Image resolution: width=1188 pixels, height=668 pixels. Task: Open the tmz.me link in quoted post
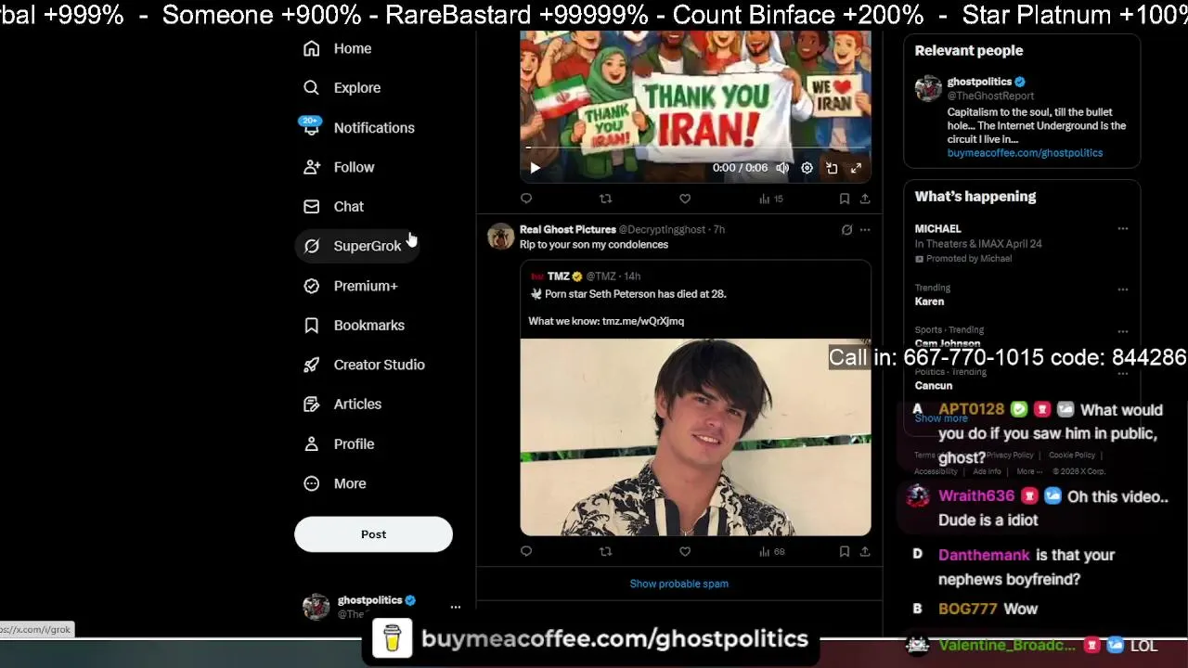pos(643,321)
